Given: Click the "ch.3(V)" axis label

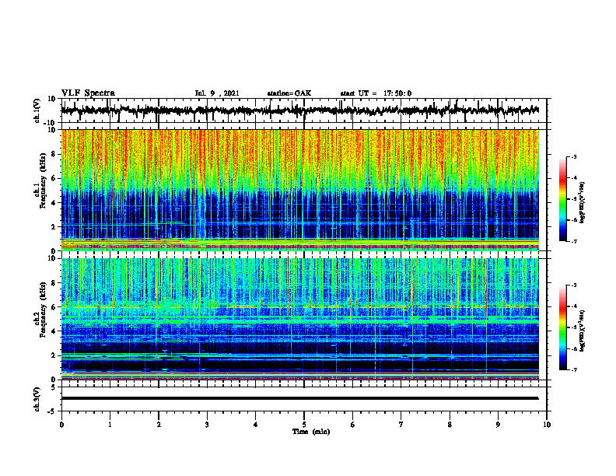Looking at the screenshot, I should pyautogui.click(x=37, y=399).
